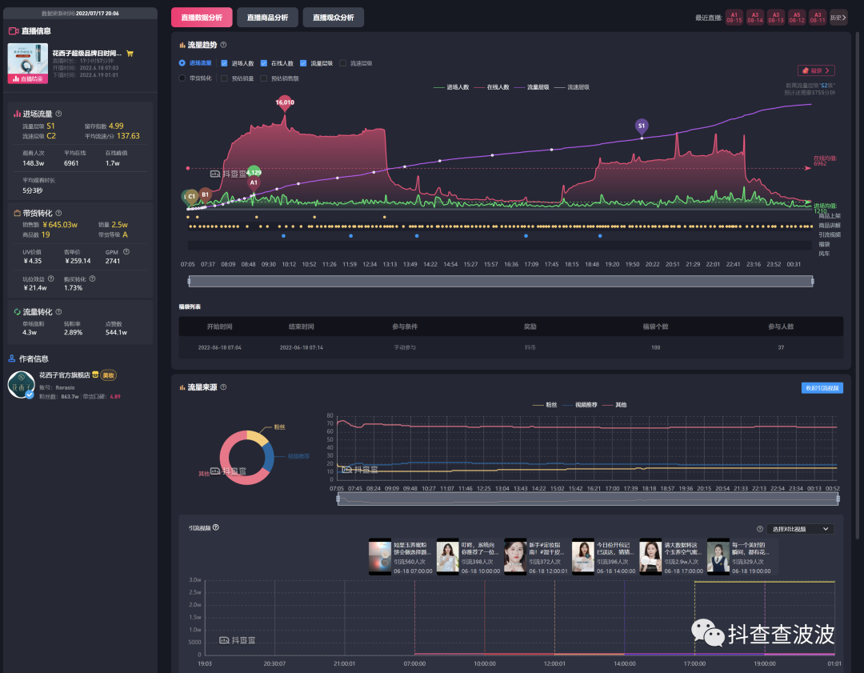Uncheck the 进场人数 checkbox
The height and width of the screenshot is (673, 864).
(224, 63)
